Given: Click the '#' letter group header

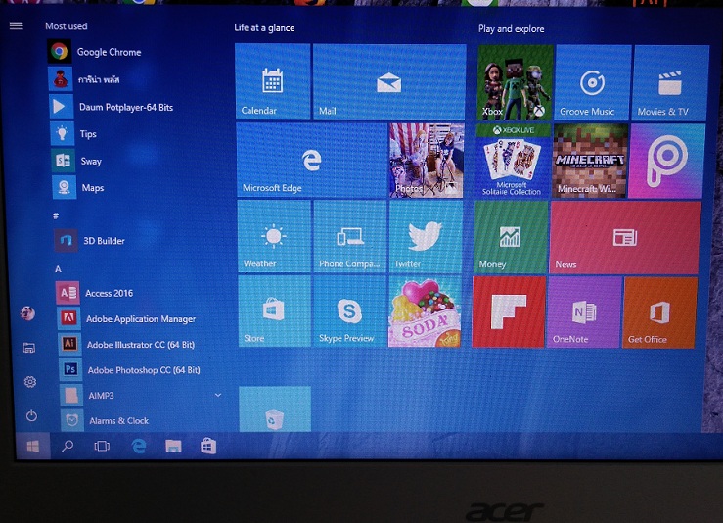Looking at the screenshot, I should tap(56, 215).
